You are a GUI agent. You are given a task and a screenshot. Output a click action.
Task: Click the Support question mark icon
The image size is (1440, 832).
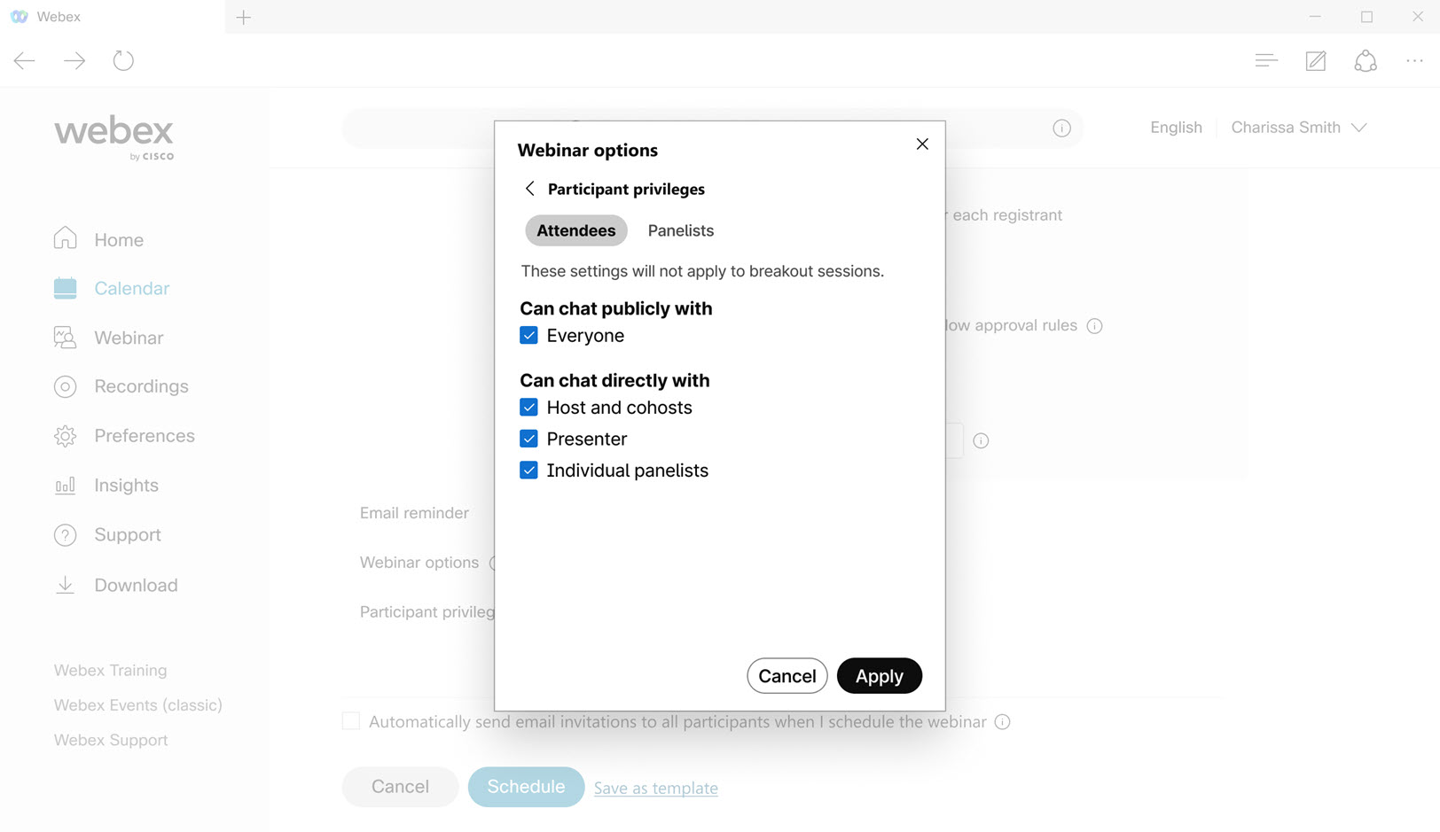tap(65, 535)
